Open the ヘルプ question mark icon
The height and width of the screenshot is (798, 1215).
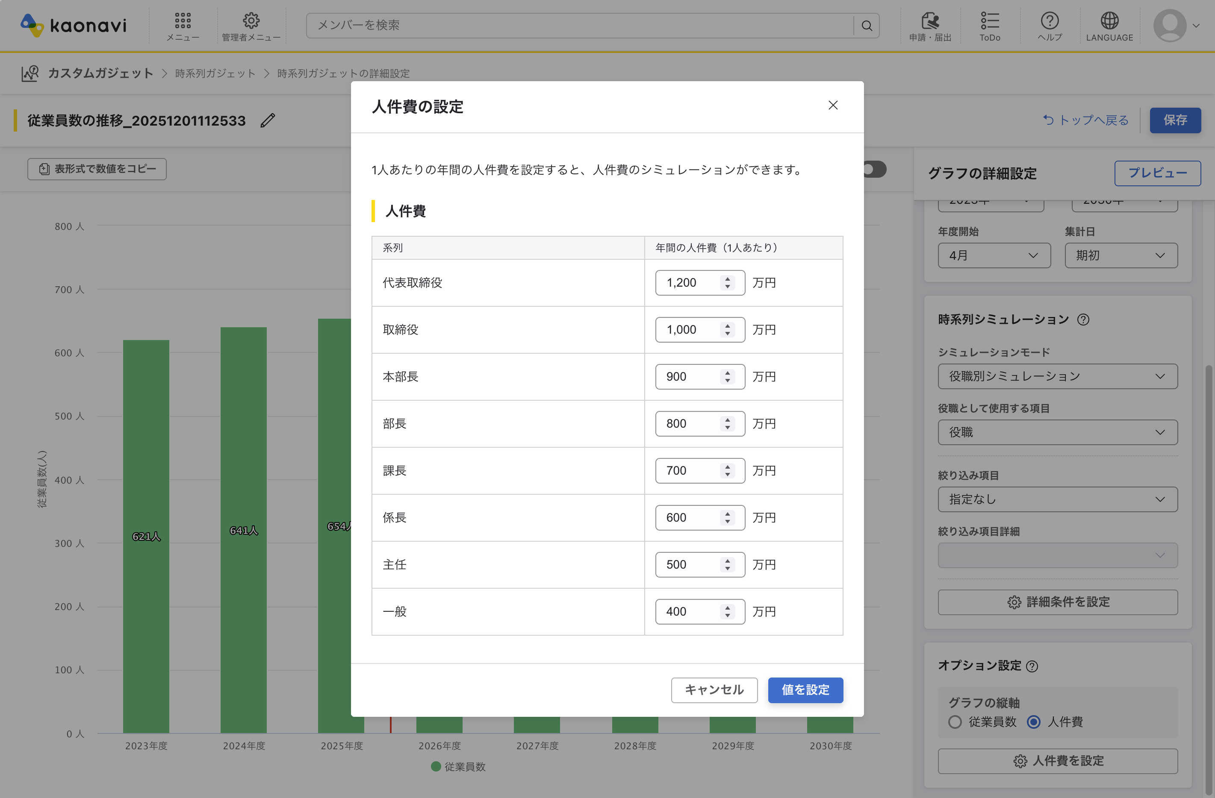1049,21
